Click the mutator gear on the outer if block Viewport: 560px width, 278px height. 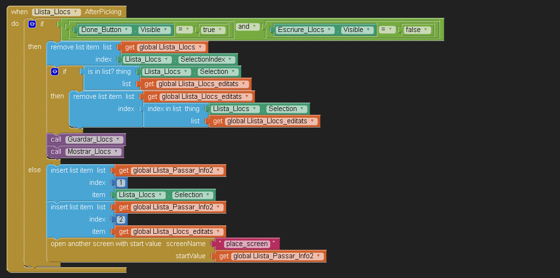32,24
